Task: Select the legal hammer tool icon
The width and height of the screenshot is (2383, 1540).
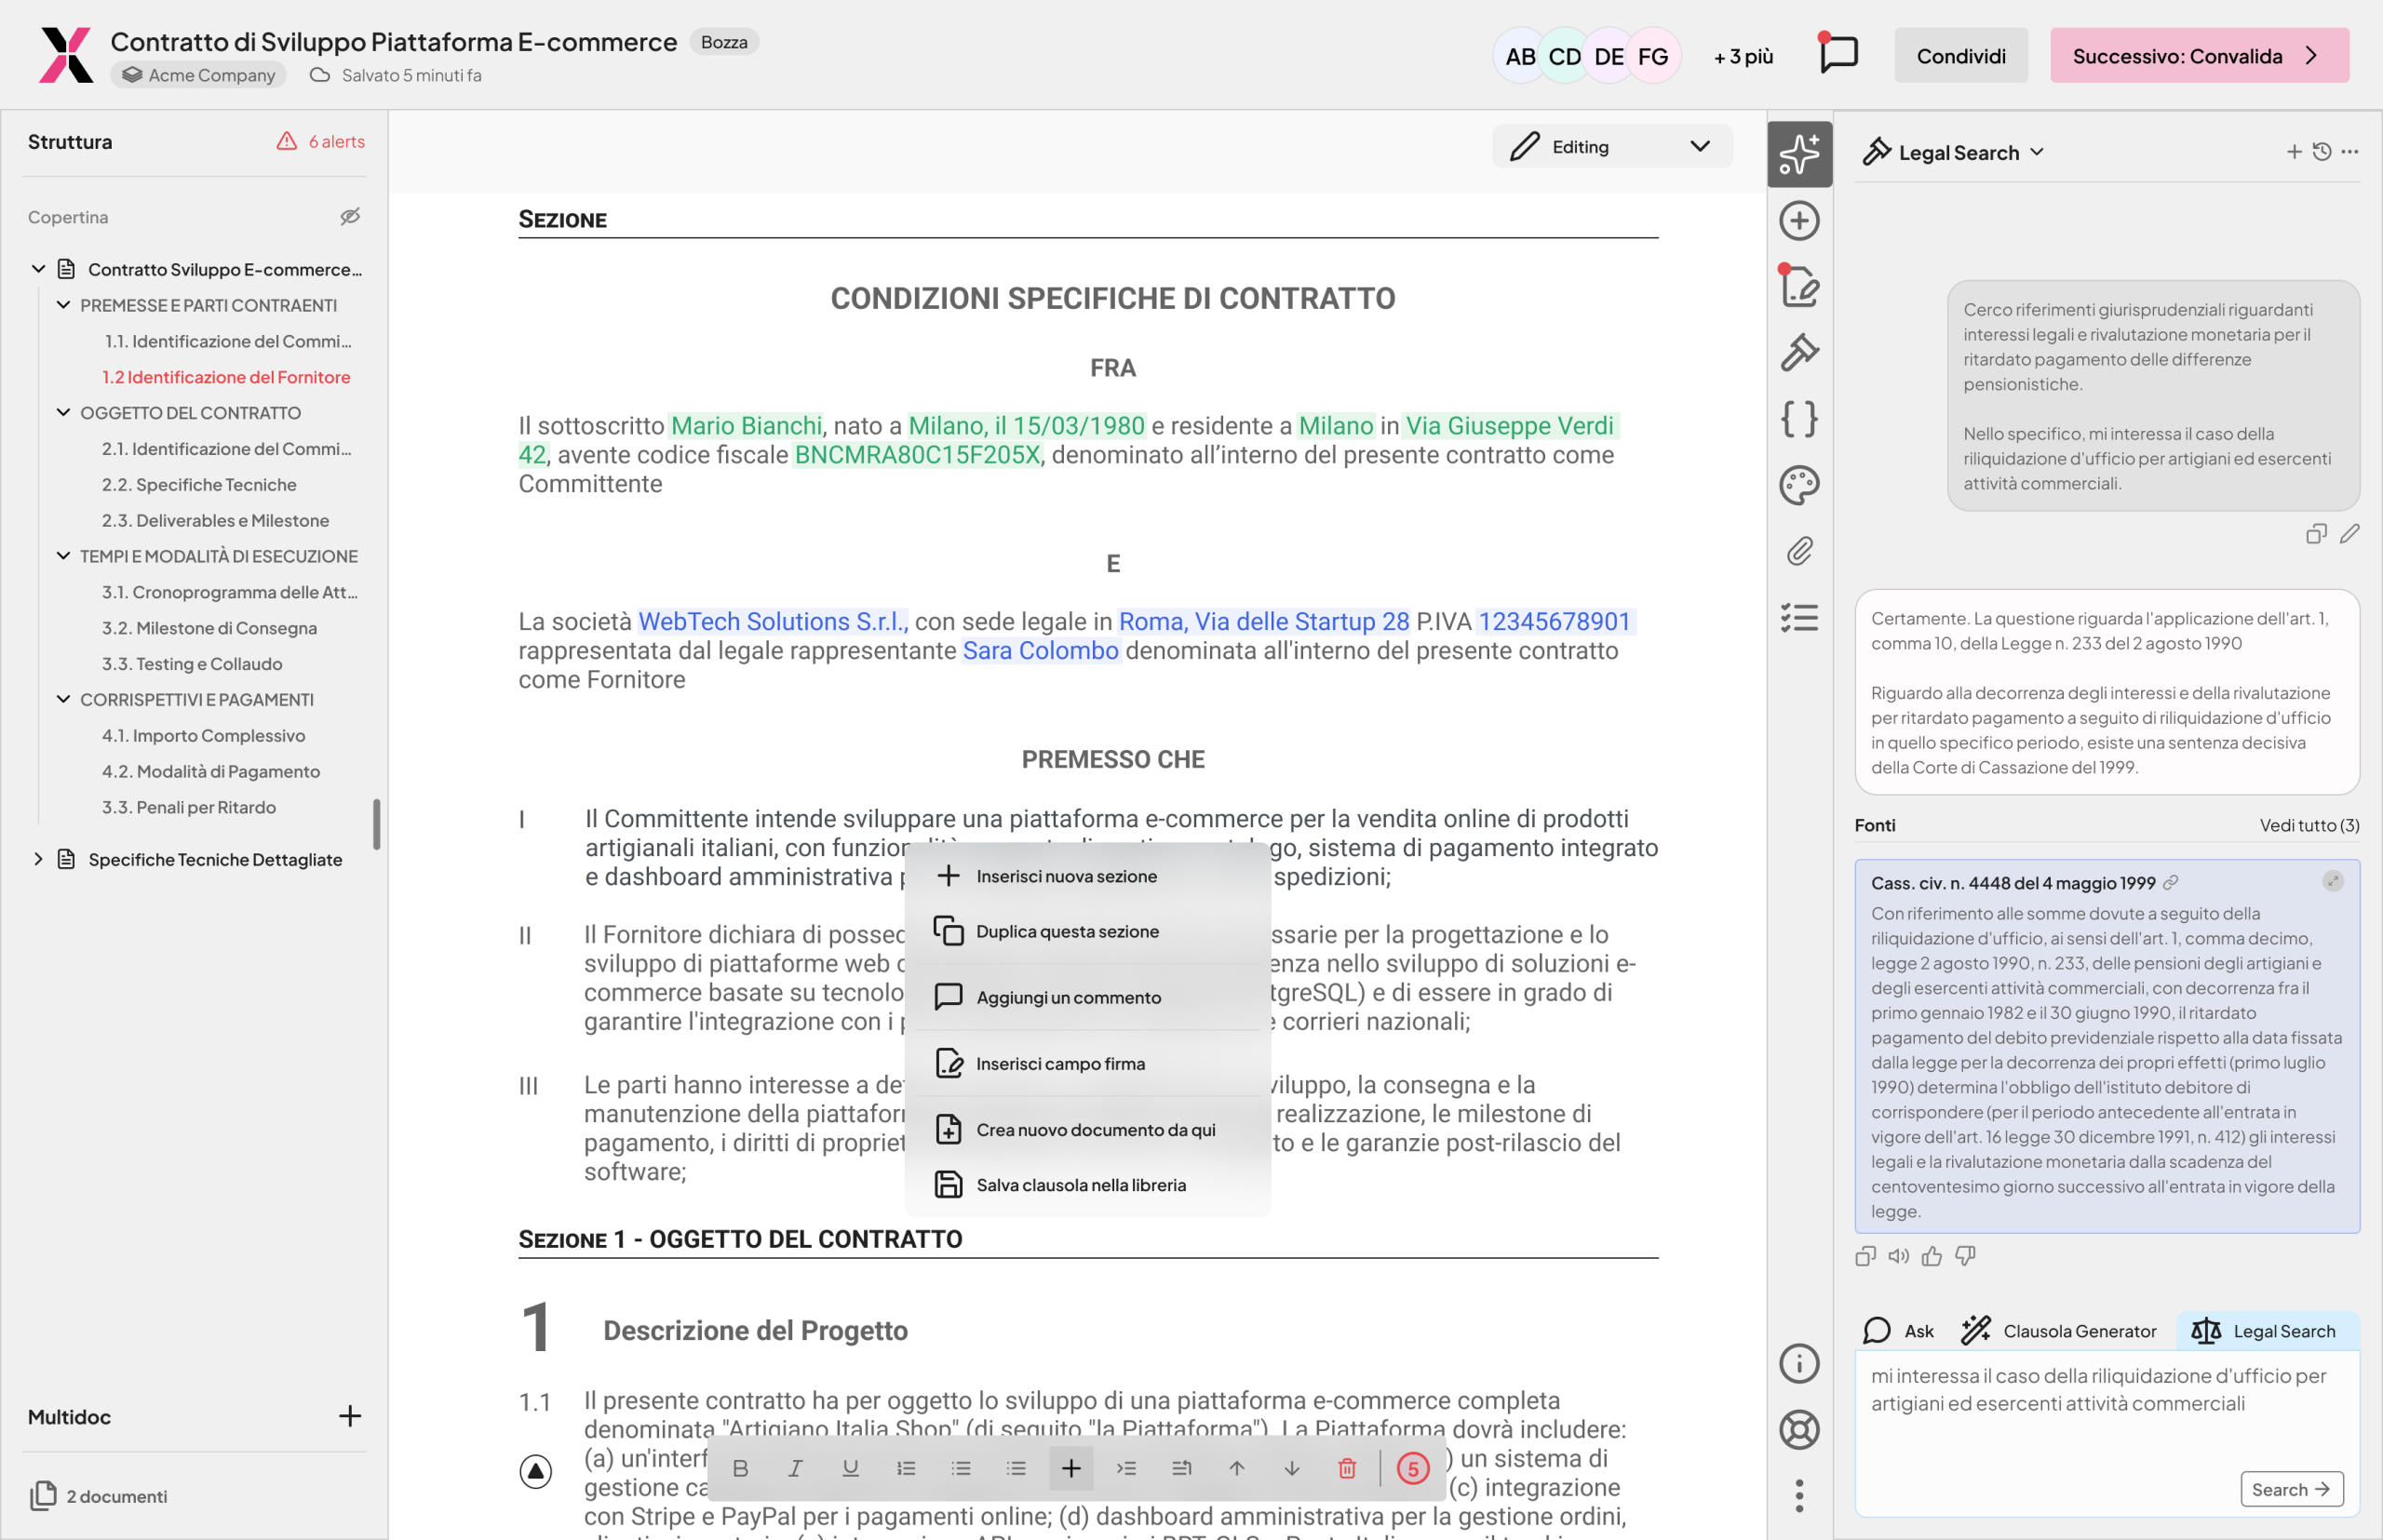Action: pos(1797,353)
